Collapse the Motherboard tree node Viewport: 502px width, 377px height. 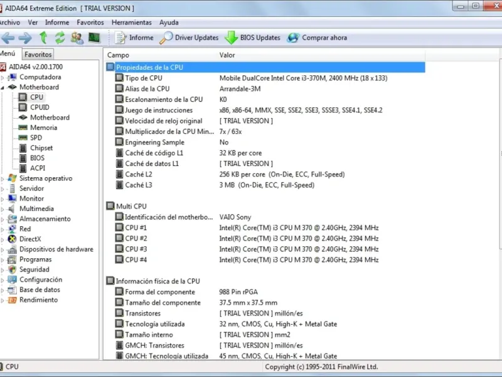pyautogui.click(x=3, y=87)
